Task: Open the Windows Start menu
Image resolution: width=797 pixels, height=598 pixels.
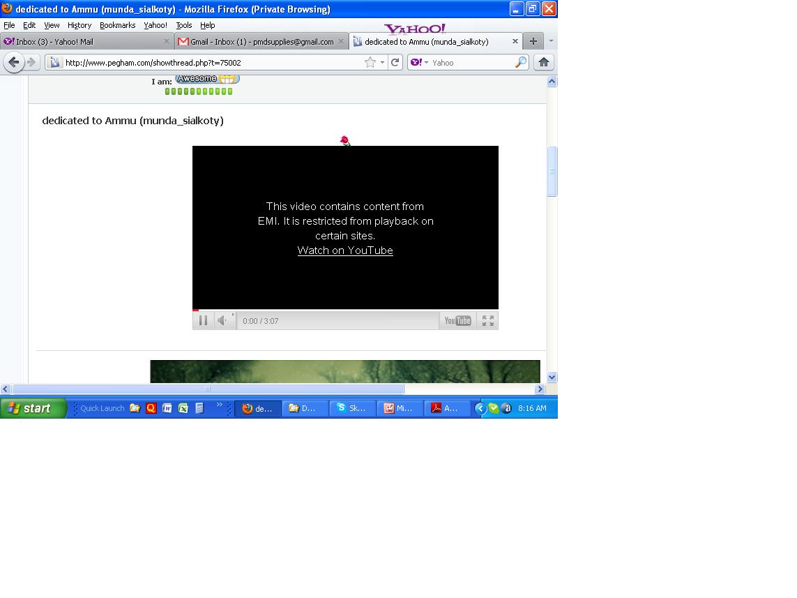Action: (33, 408)
